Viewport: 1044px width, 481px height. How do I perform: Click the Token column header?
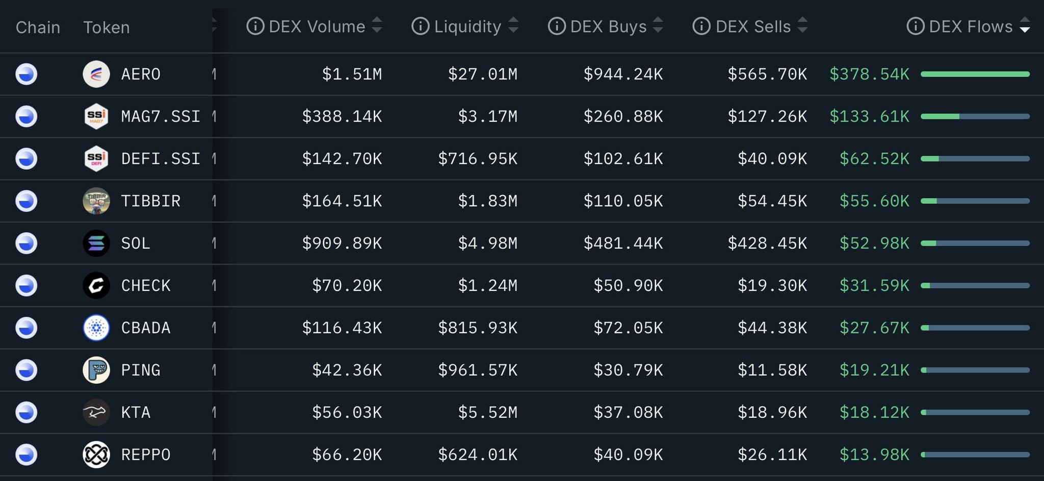[x=106, y=27]
